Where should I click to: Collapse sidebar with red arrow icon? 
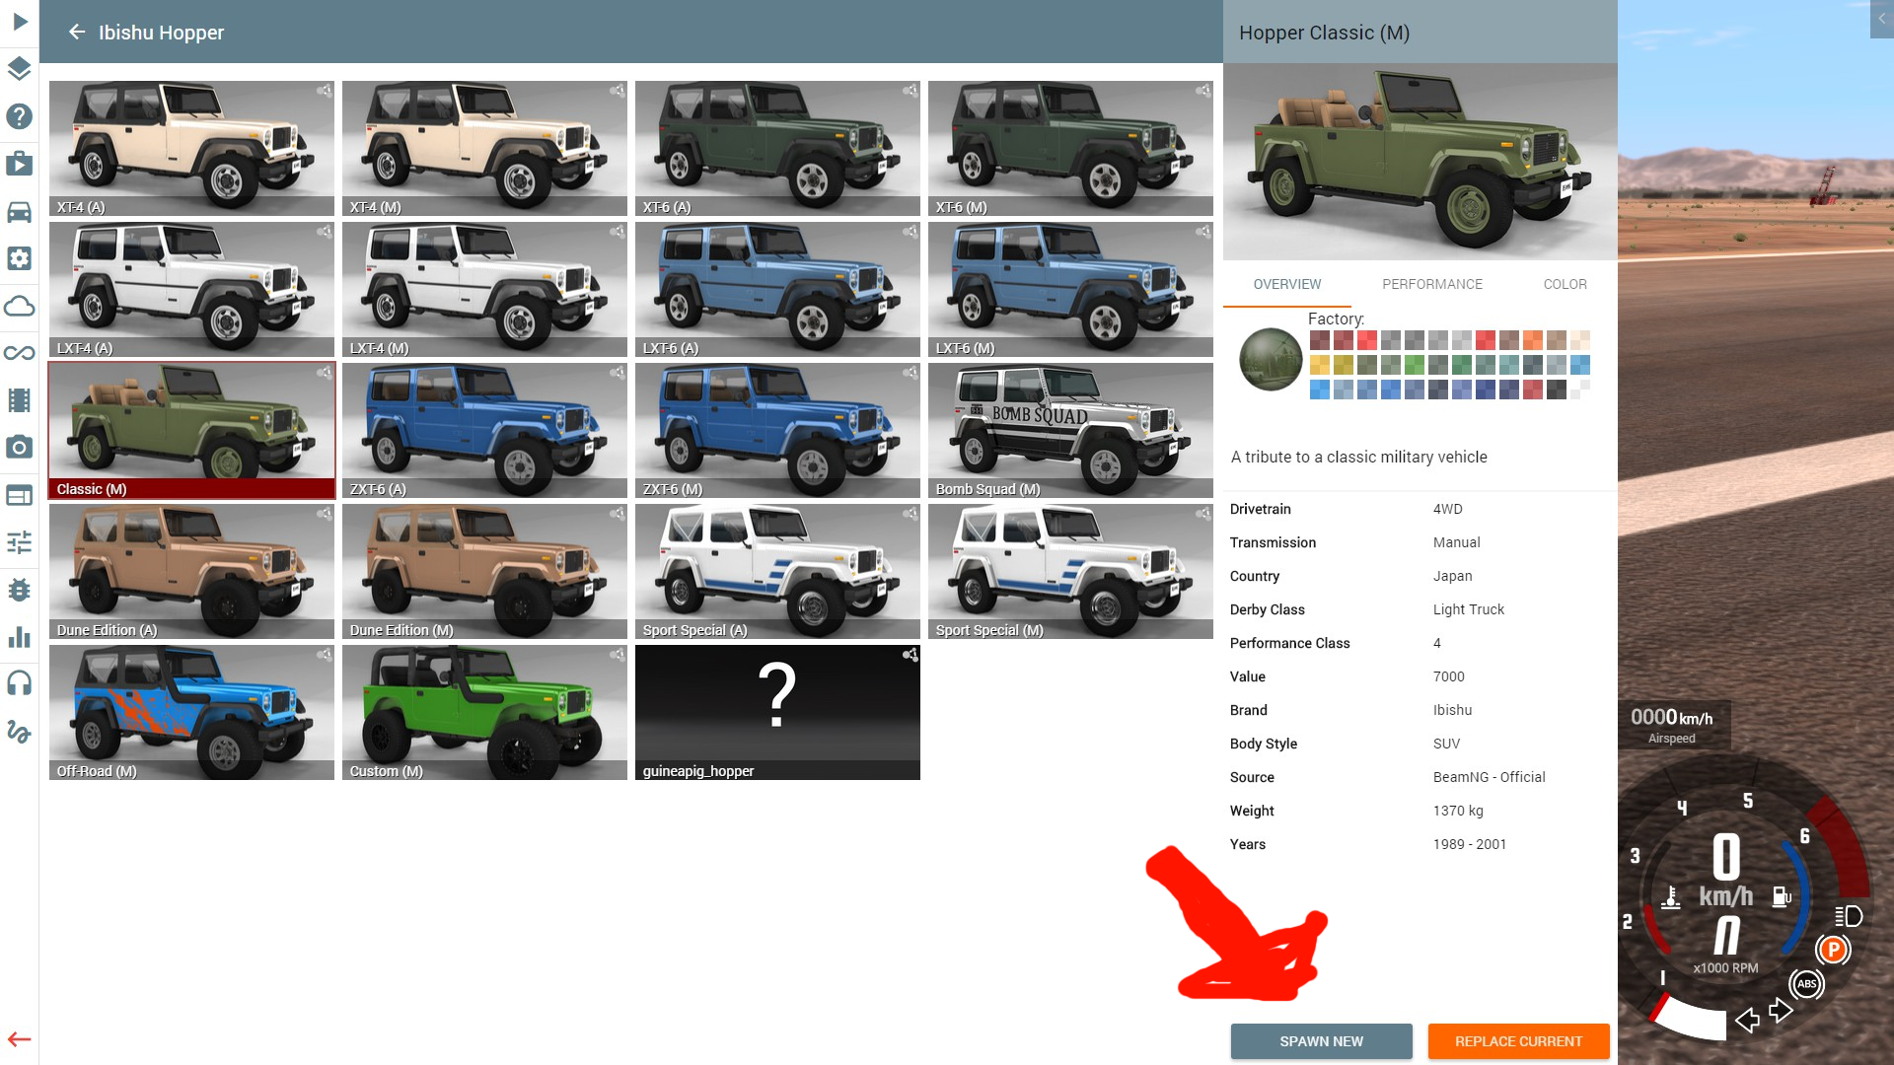20,1039
